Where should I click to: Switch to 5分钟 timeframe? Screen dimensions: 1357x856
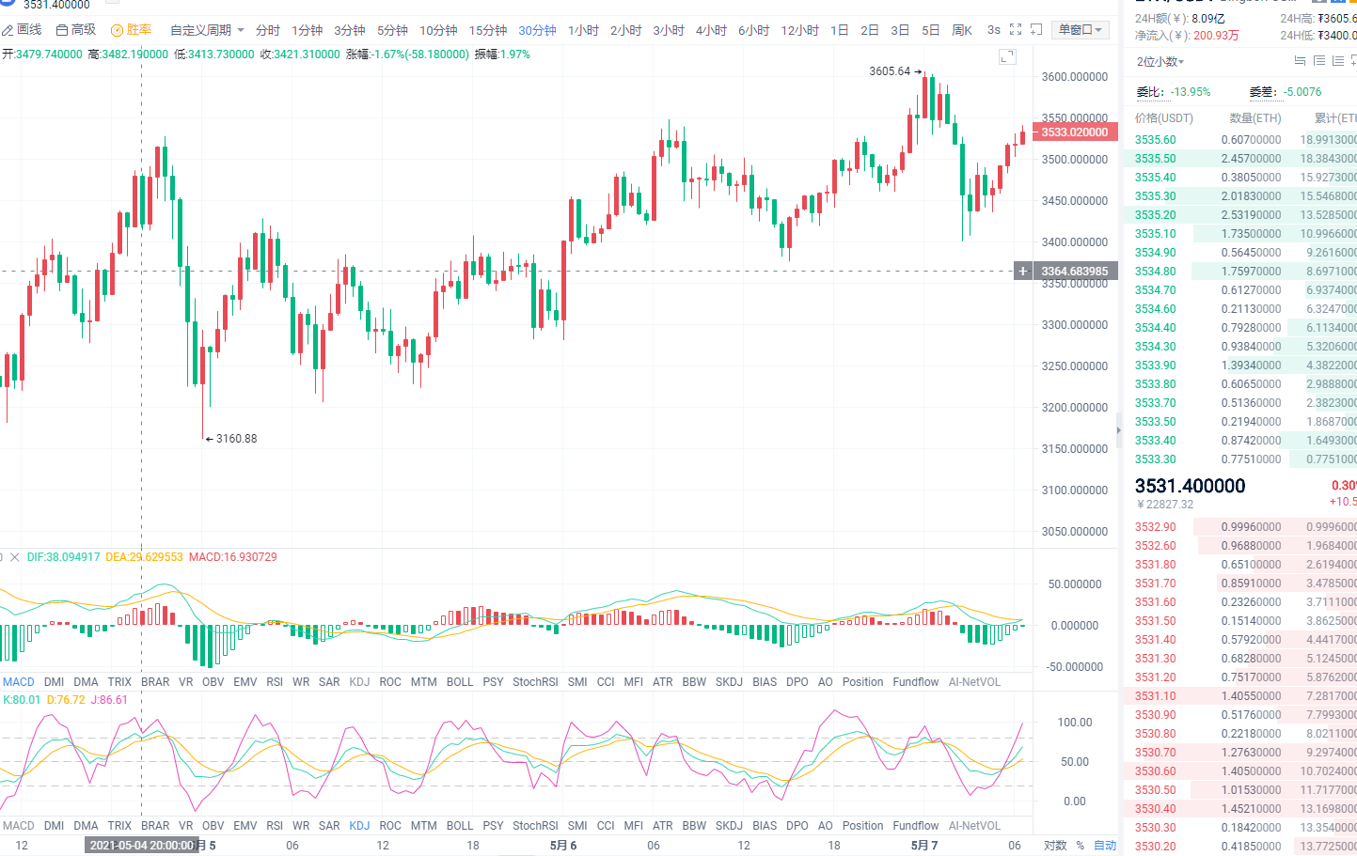pyautogui.click(x=392, y=30)
